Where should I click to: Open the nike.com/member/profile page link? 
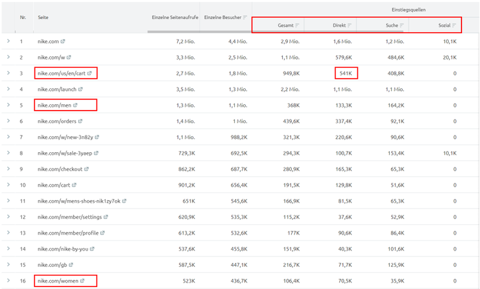coord(68,233)
